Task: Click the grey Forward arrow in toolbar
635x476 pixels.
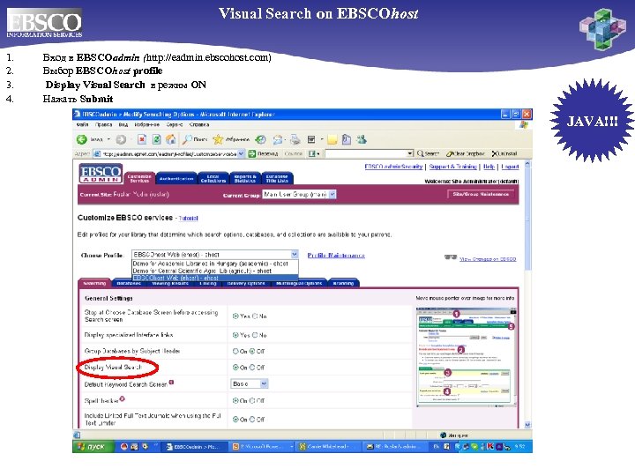Action: (x=121, y=139)
